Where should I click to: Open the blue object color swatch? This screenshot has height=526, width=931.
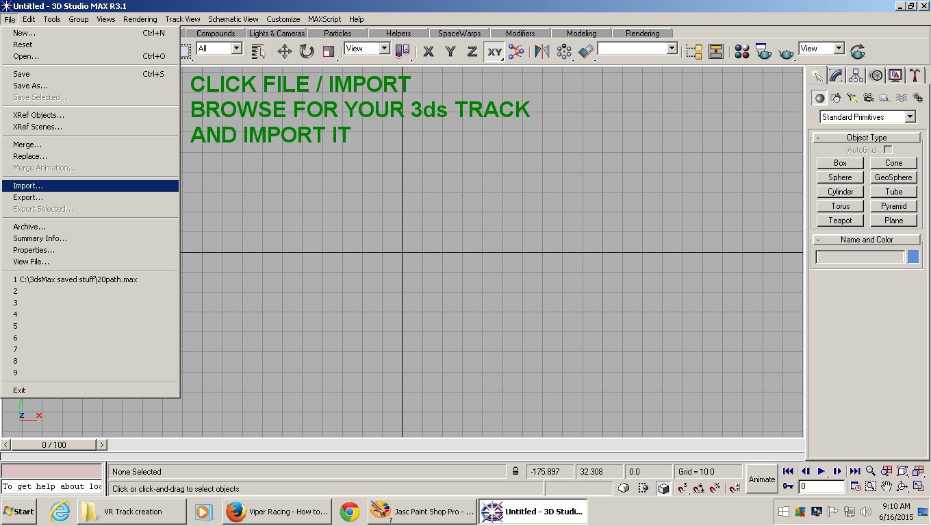pos(913,257)
